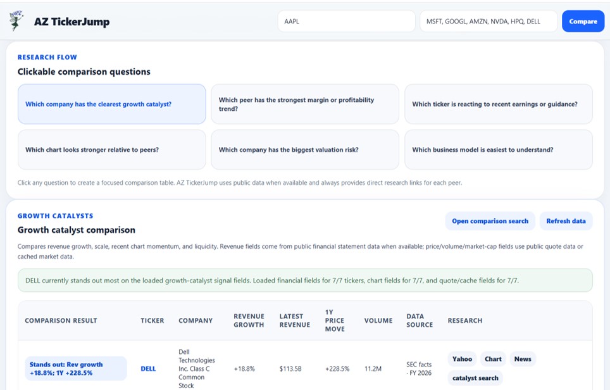The image size is (610, 390).
Task: Click the green DELL stands out summary banner
Action: coord(305,280)
